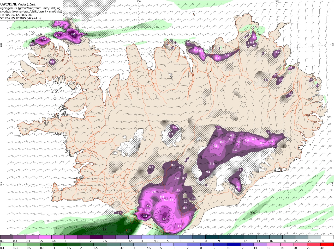Click the 2.1 value in southern purple area
334x250 pixels.
click(164, 219)
